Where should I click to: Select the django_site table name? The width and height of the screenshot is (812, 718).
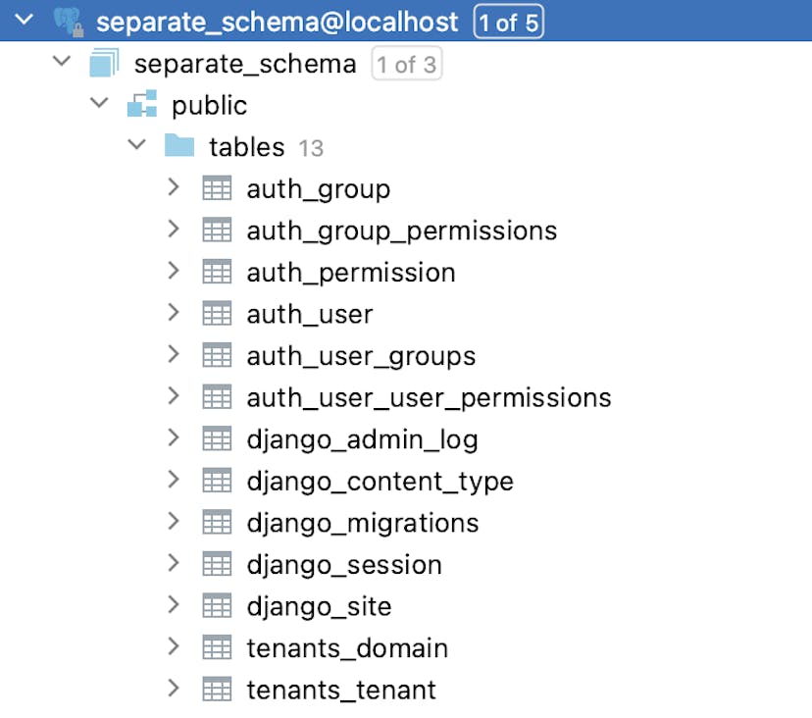[x=321, y=606]
